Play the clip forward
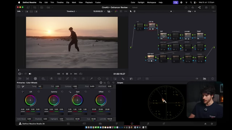The image size is (232, 130). [71, 74]
